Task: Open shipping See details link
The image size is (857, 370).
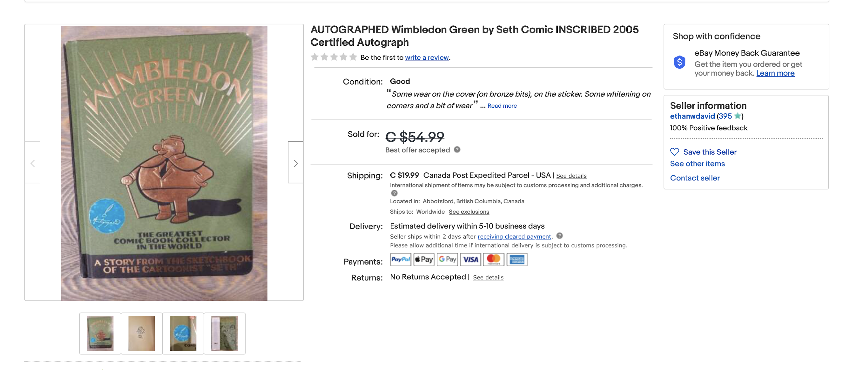Action: coord(571,176)
